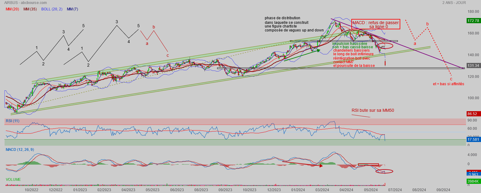The height and width of the screenshot is (193, 481).
Task: Click the 02/2023 date on the time axis
Action: (104, 190)
